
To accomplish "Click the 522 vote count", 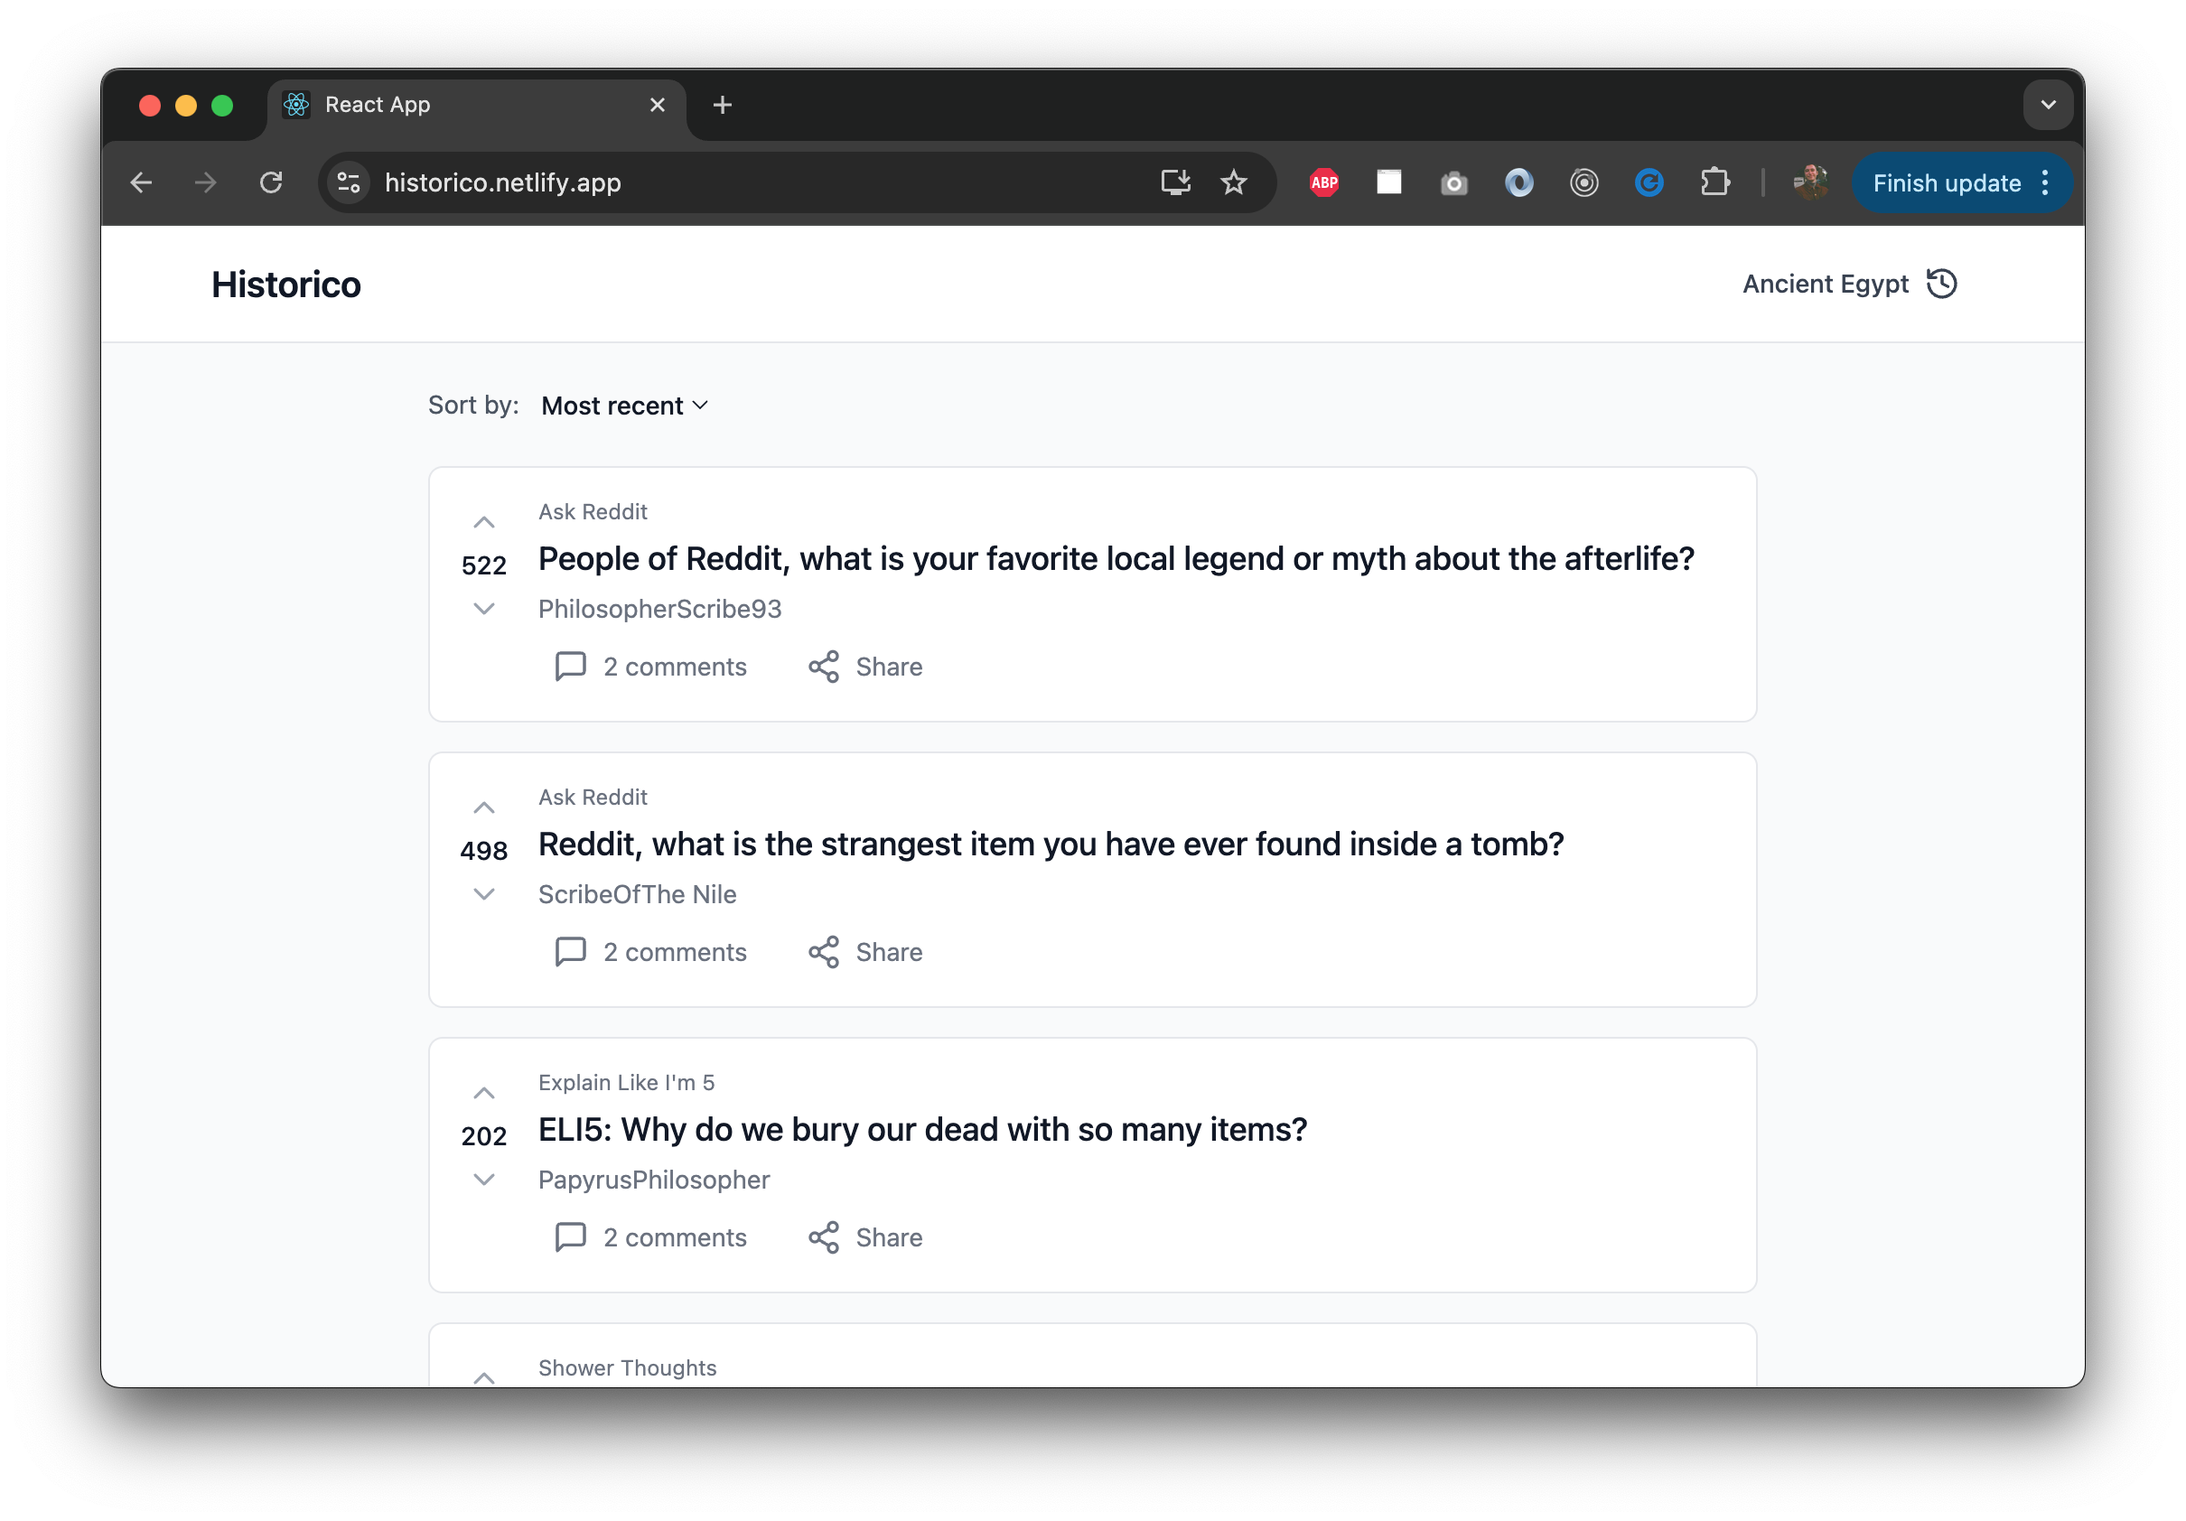I will coord(483,565).
